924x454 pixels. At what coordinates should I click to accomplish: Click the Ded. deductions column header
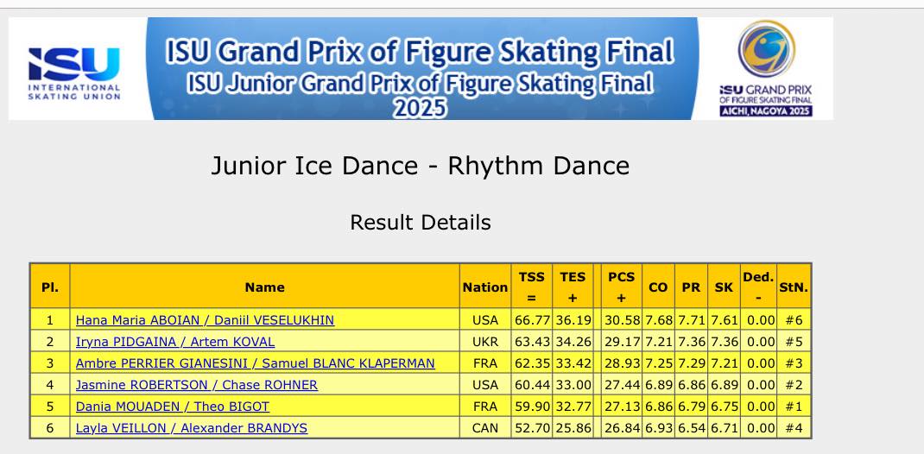(x=757, y=287)
